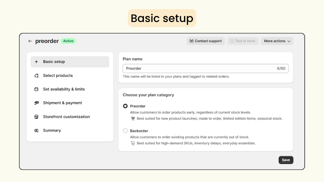Click the headset icon on Contact support

pos(192,41)
